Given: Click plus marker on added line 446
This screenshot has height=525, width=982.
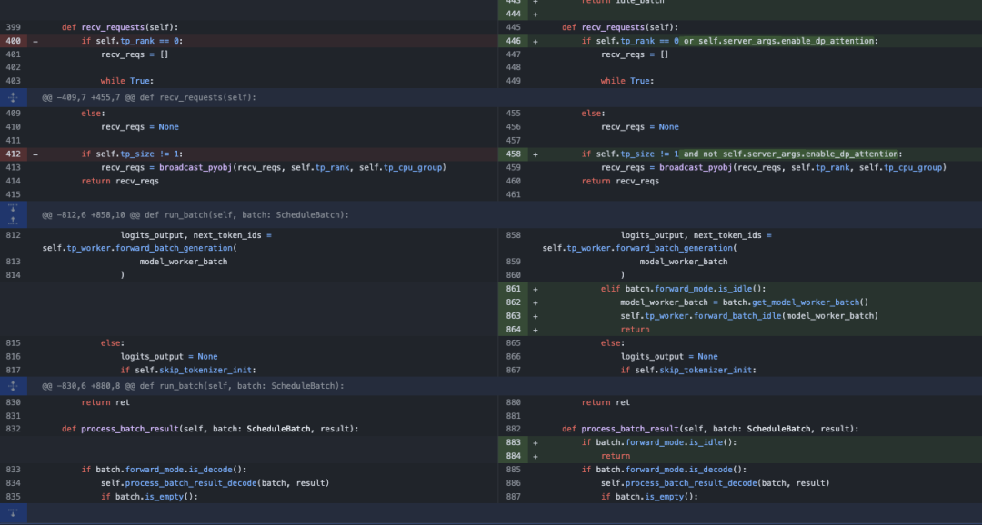Looking at the screenshot, I should [x=536, y=41].
